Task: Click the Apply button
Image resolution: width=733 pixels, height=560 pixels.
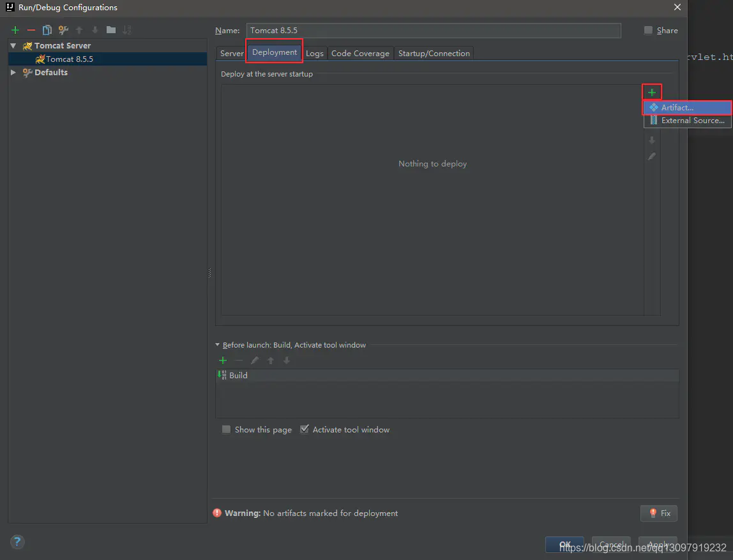Action: (658, 545)
